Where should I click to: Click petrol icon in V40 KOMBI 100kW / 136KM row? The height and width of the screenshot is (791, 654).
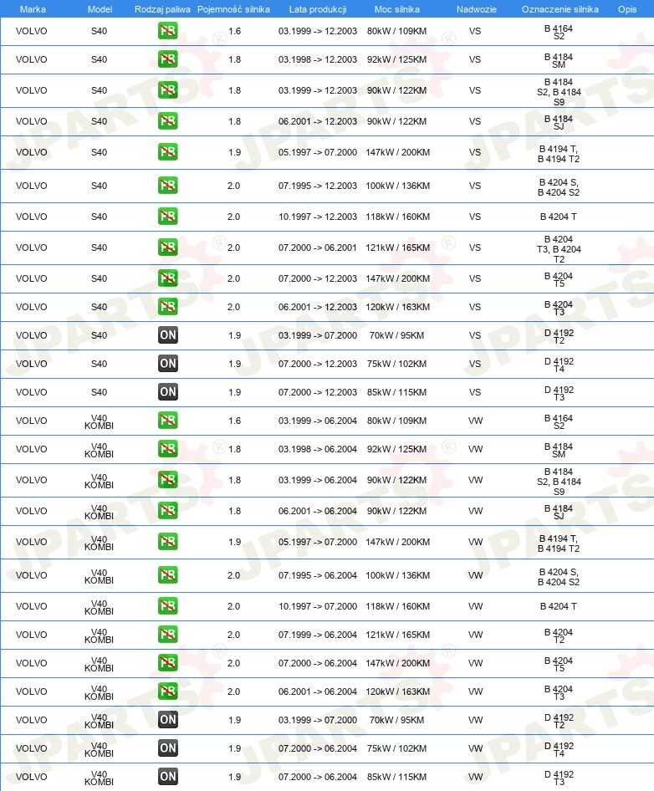pyautogui.click(x=167, y=575)
